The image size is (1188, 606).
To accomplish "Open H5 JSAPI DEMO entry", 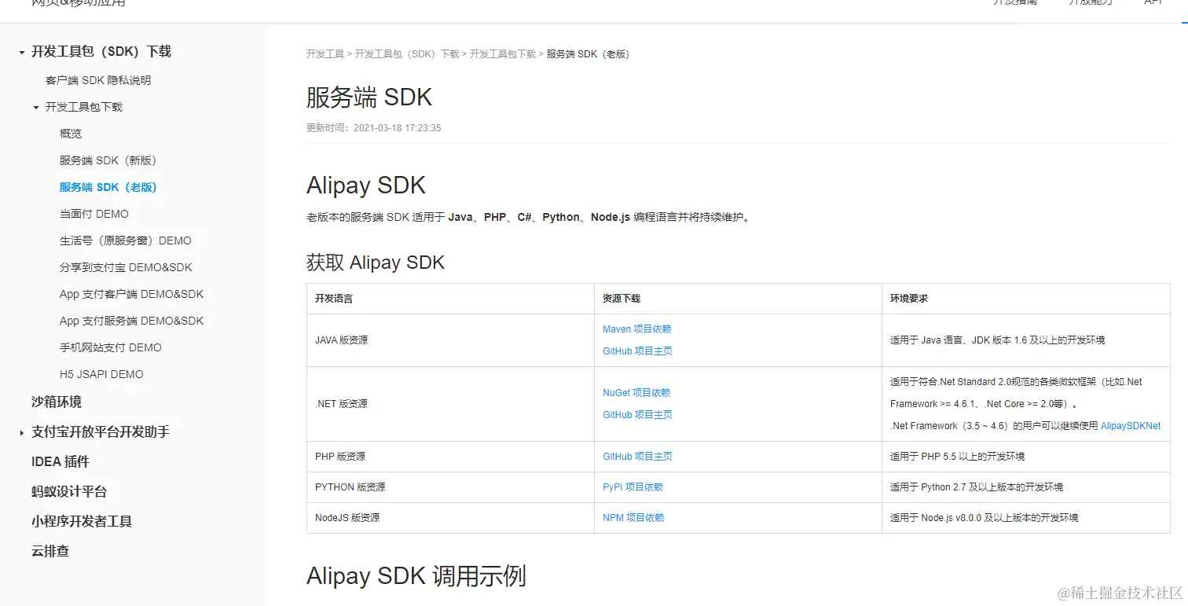I will (101, 374).
